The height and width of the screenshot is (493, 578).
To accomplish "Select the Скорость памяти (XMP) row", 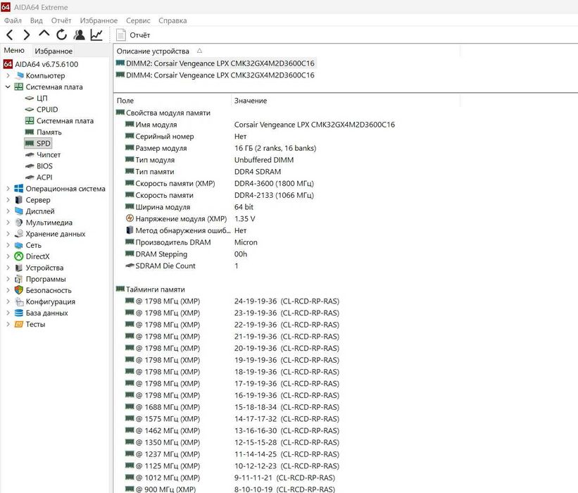I will click(220, 184).
